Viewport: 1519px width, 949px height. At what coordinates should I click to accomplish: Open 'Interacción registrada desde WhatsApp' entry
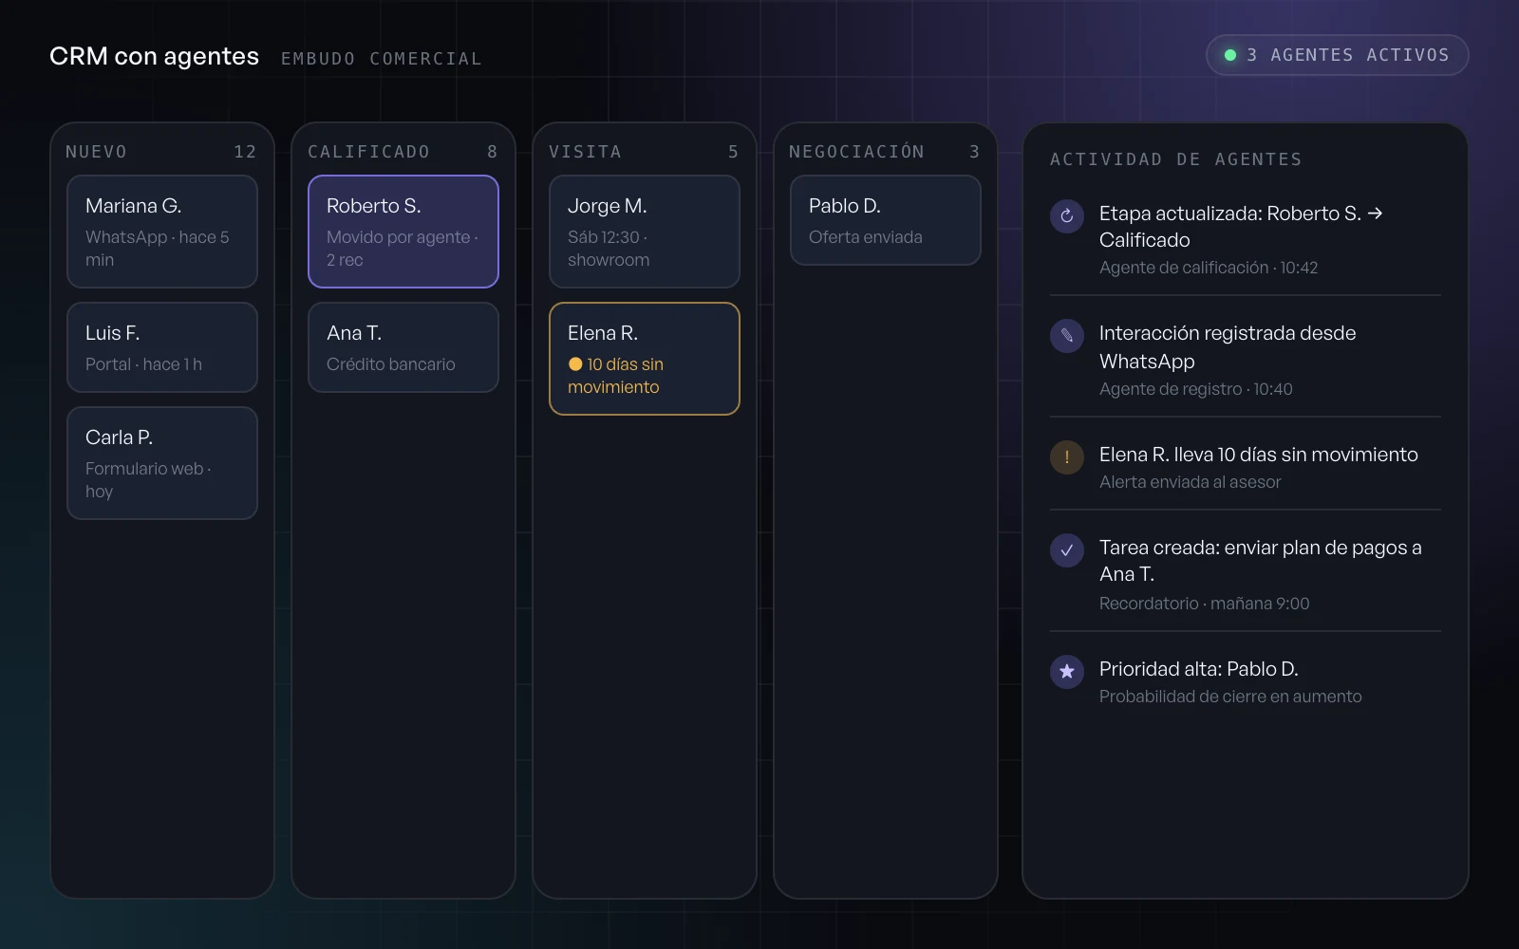pyautogui.click(x=1246, y=361)
